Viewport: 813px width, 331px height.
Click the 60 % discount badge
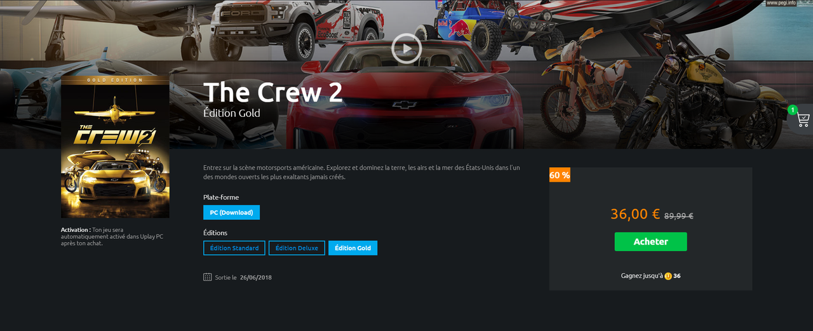click(x=560, y=175)
